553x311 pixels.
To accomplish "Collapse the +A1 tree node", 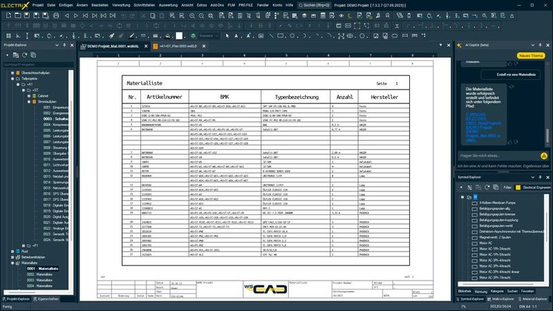I will pyautogui.click(x=18, y=84).
